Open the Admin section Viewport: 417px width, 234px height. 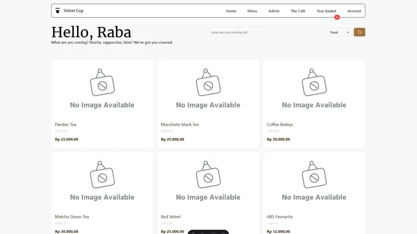point(274,11)
